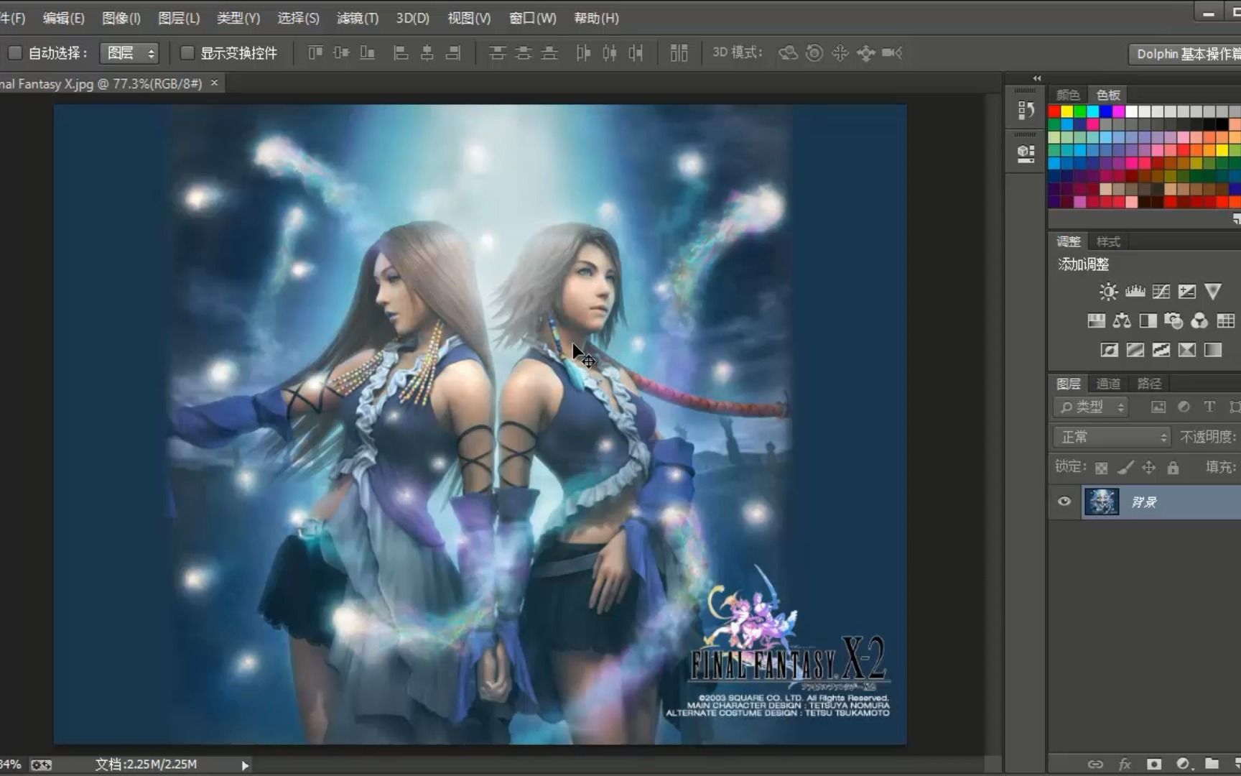The width and height of the screenshot is (1241, 776).
Task: Add Color Balance adjustment
Action: [1122, 320]
